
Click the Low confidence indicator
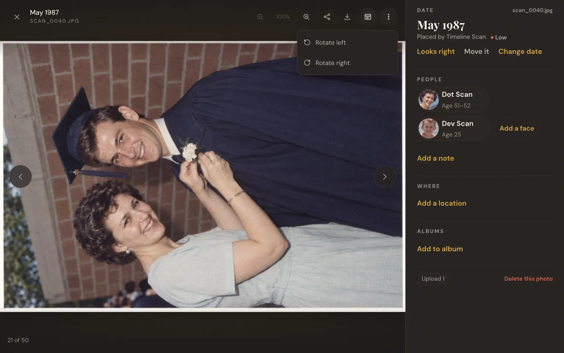[498, 37]
